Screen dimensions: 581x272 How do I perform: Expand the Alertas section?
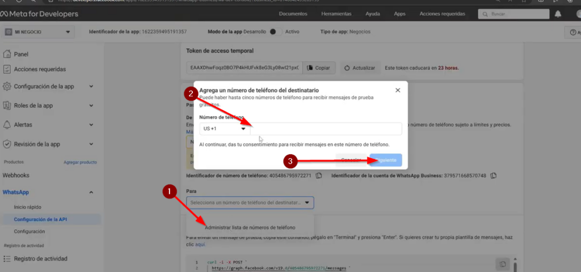91,125
